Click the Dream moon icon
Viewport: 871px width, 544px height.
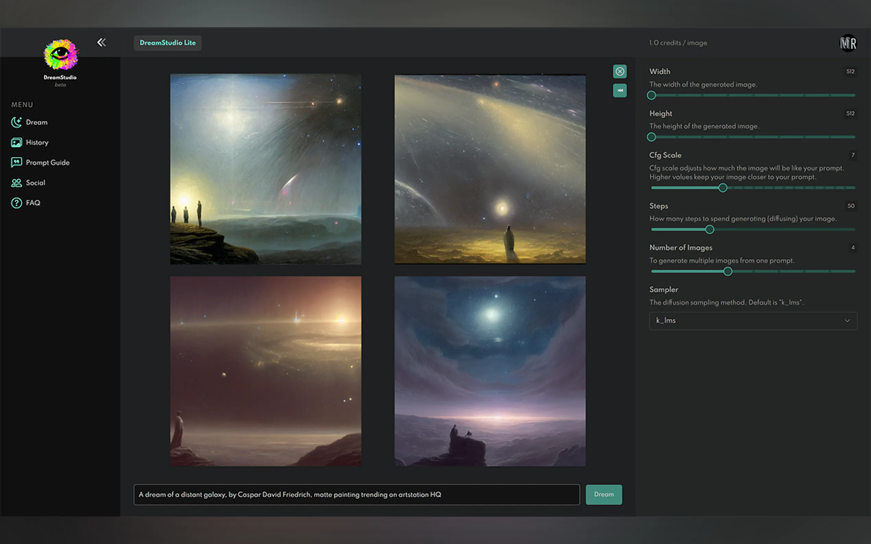pyautogui.click(x=16, y=122)
